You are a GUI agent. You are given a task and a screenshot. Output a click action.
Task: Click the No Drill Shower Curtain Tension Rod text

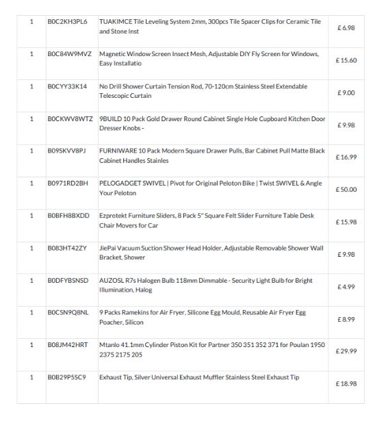coord(203,91)
